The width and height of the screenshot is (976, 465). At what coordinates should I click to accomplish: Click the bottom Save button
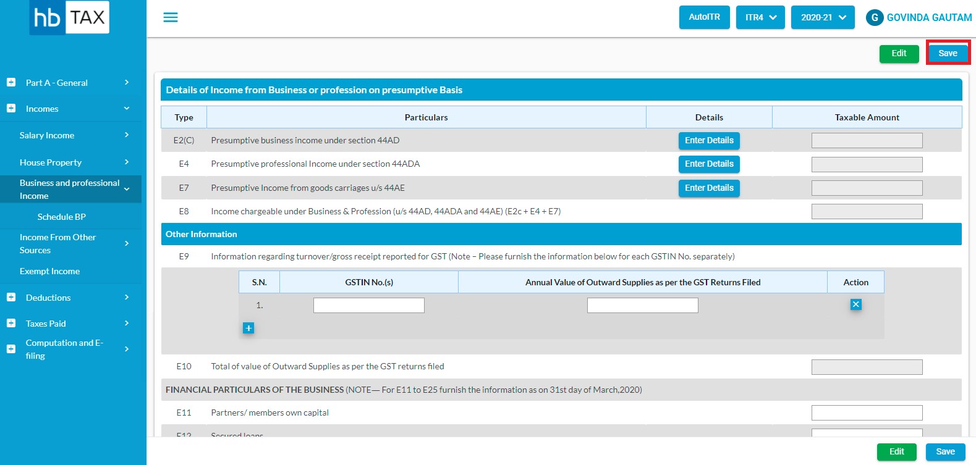click(x=946, y=452)
